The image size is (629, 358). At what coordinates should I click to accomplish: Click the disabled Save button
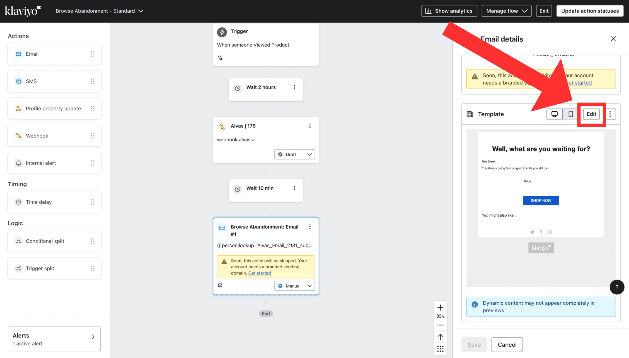(474, 345)
